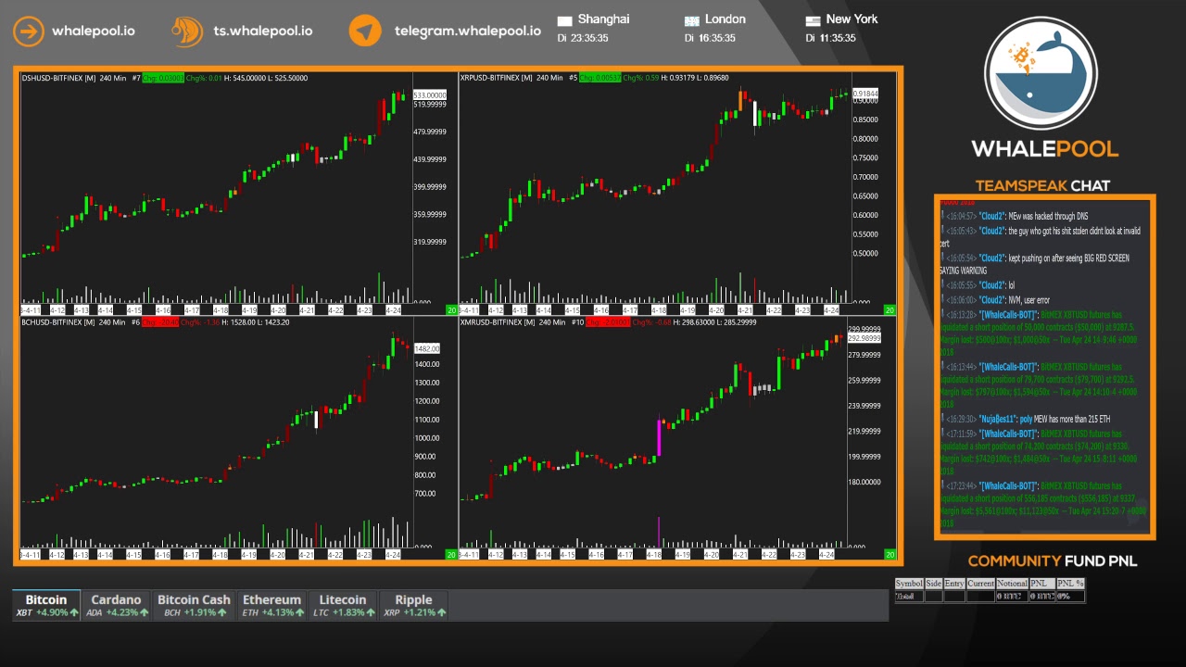Click the COMMUNITY FUND PNL heading
1186x667 pixels.
tap(1053, 560)
